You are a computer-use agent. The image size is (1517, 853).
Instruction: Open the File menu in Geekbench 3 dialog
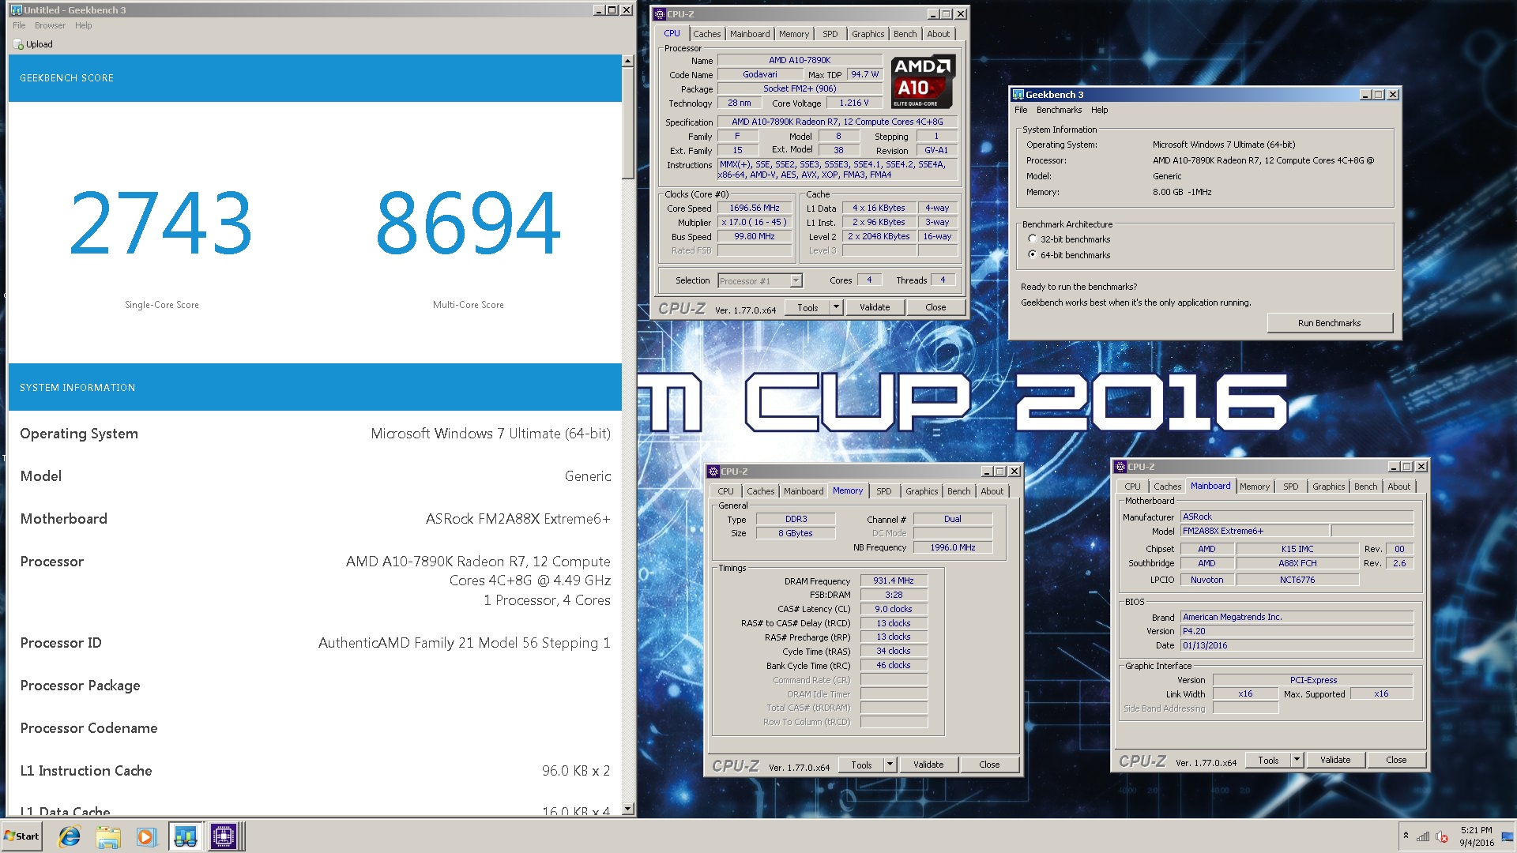click(1021, 110)
